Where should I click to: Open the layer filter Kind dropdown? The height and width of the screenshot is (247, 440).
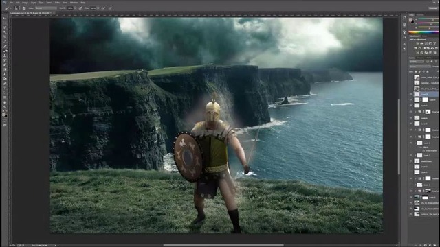pos(417,62)
